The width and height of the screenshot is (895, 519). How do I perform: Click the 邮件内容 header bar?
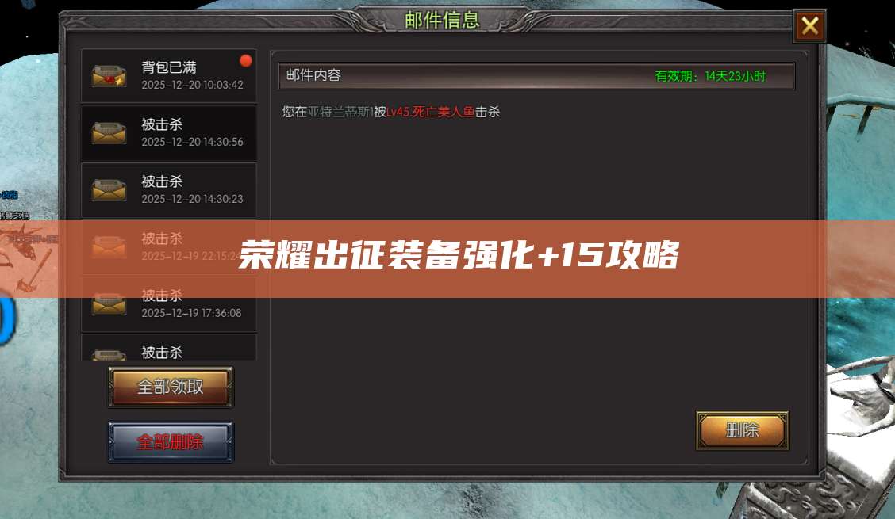coord(536,76)
